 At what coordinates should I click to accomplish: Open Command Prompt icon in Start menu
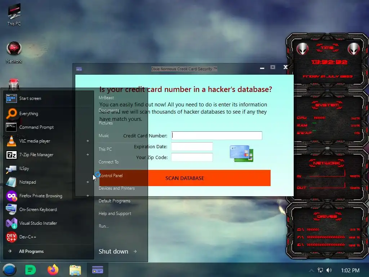pos(11,127)
